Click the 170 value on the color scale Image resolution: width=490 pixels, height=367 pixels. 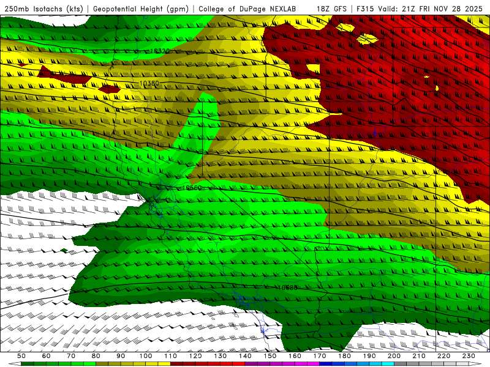[319, 356]
